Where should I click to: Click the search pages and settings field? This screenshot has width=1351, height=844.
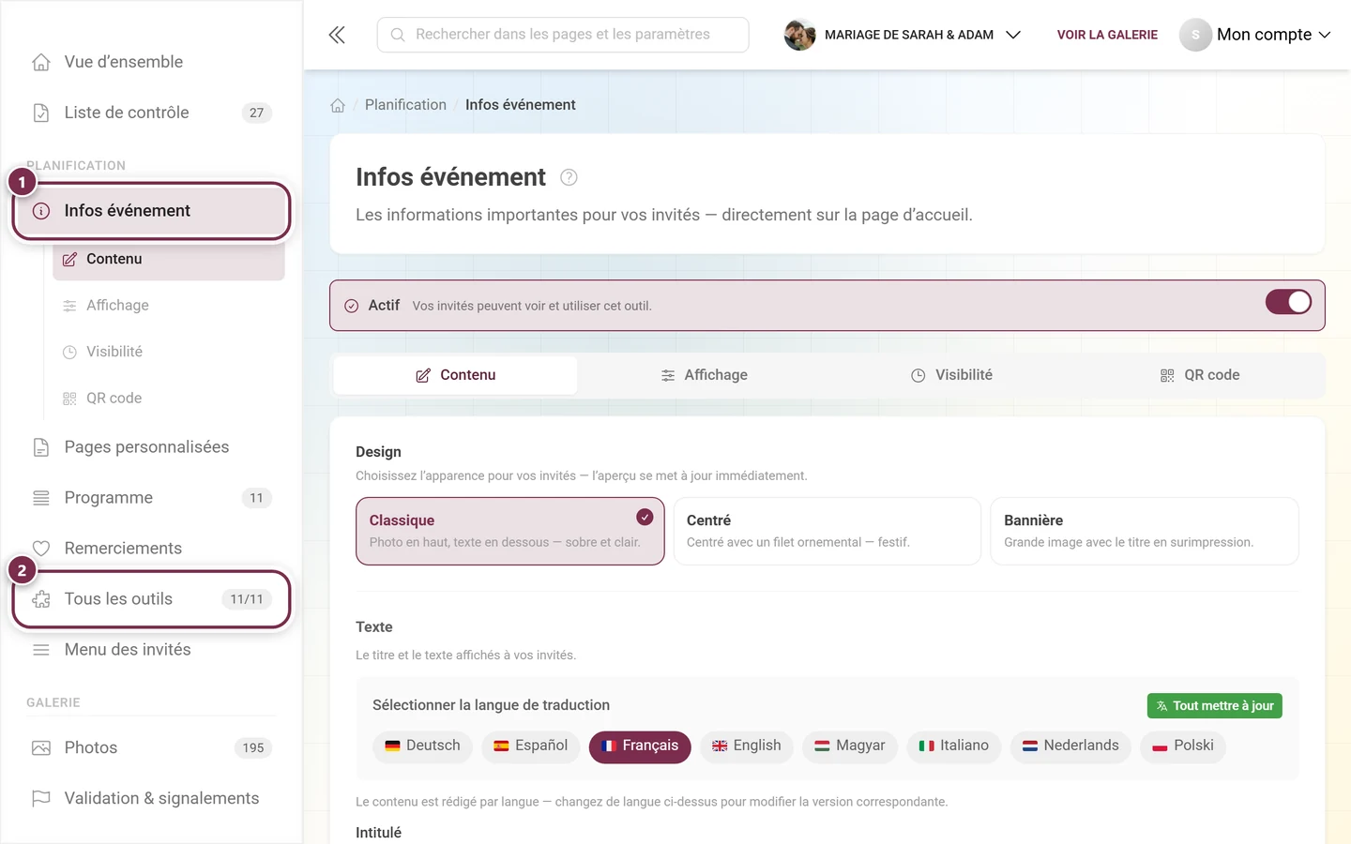pyautogui.click(x=563, y=35)
